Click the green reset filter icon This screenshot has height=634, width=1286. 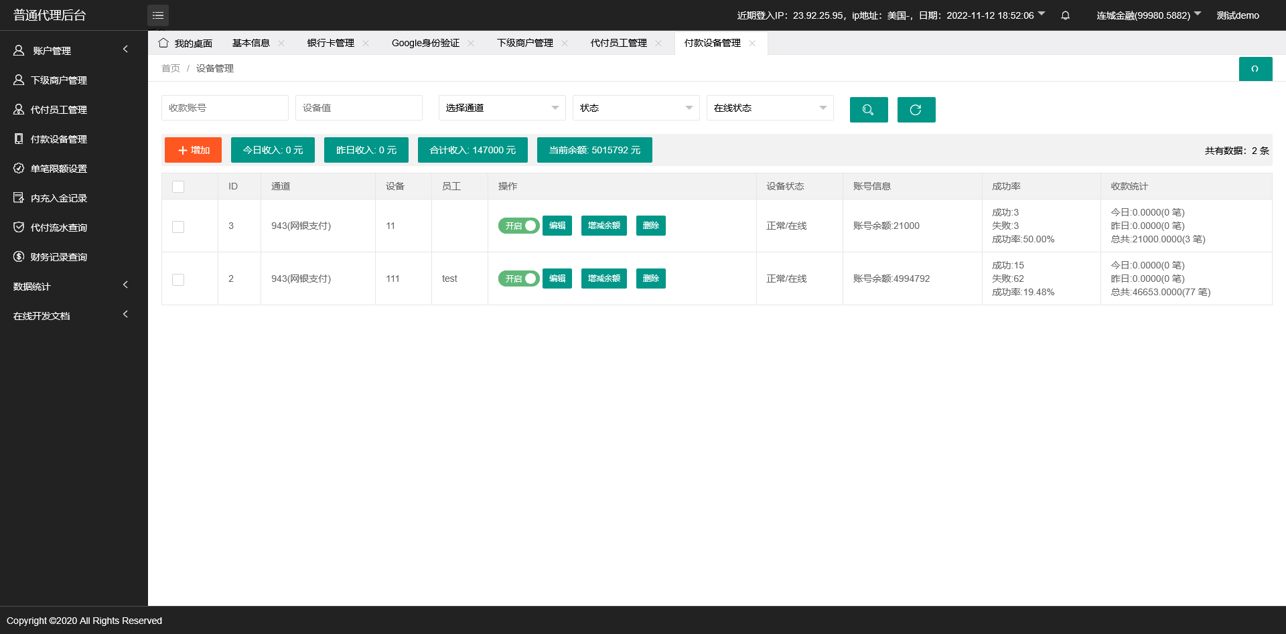tap(916, 110)
